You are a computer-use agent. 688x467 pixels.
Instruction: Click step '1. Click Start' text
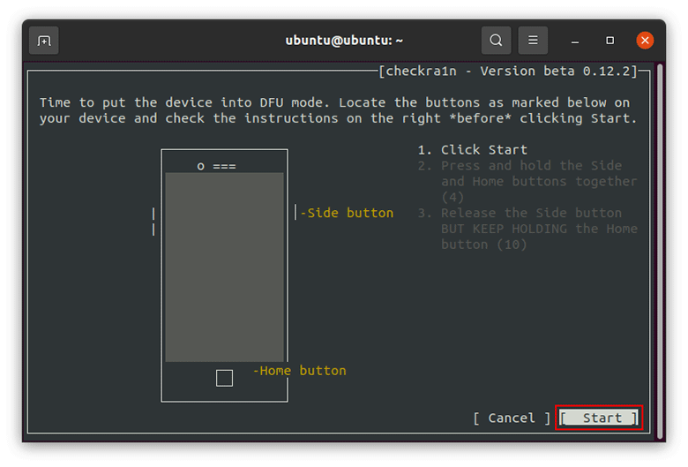tap(473, 150)
